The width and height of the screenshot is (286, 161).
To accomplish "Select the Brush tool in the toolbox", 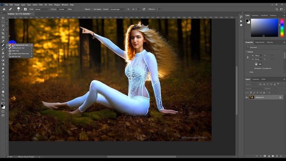I will click(x=3, y=49).
